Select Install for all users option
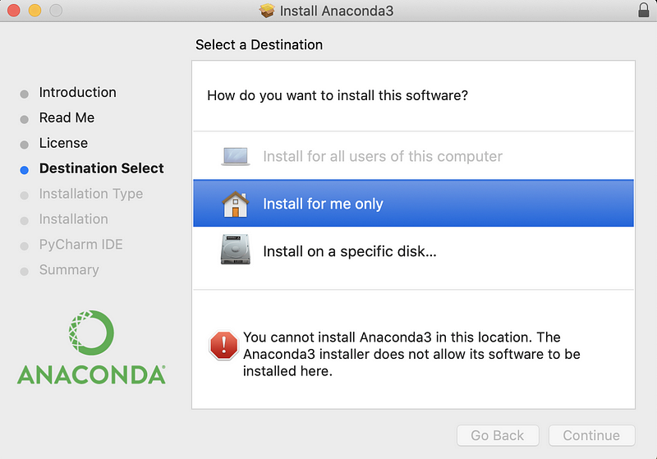Screen dimensions: 657x459 [382, 156]
